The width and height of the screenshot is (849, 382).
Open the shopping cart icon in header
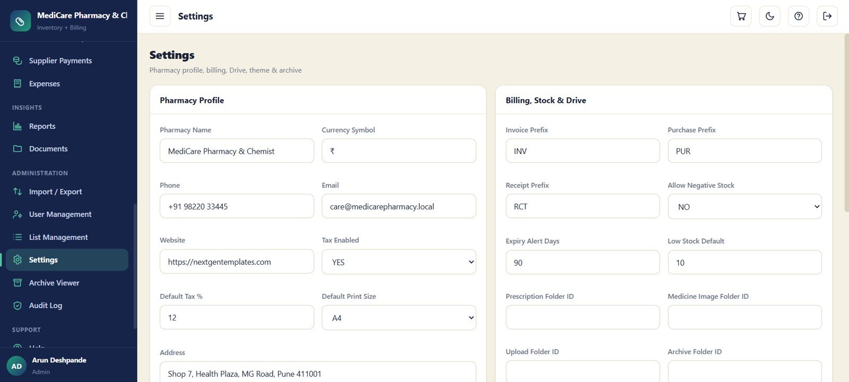[741, 16]
